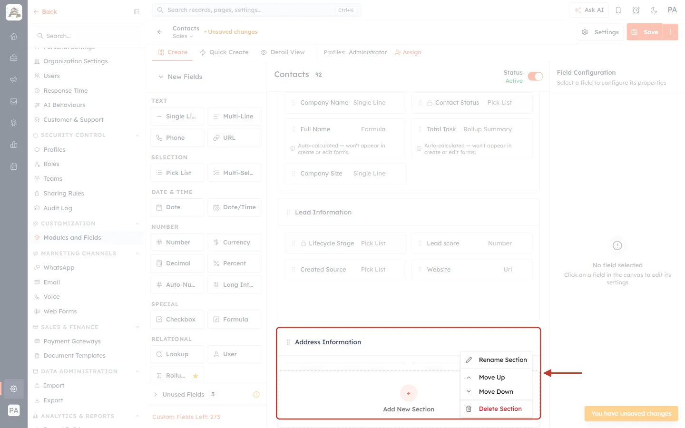Screen dimensions: 685x428
Task: Select the Lookup field type
Action: [177, 354]
